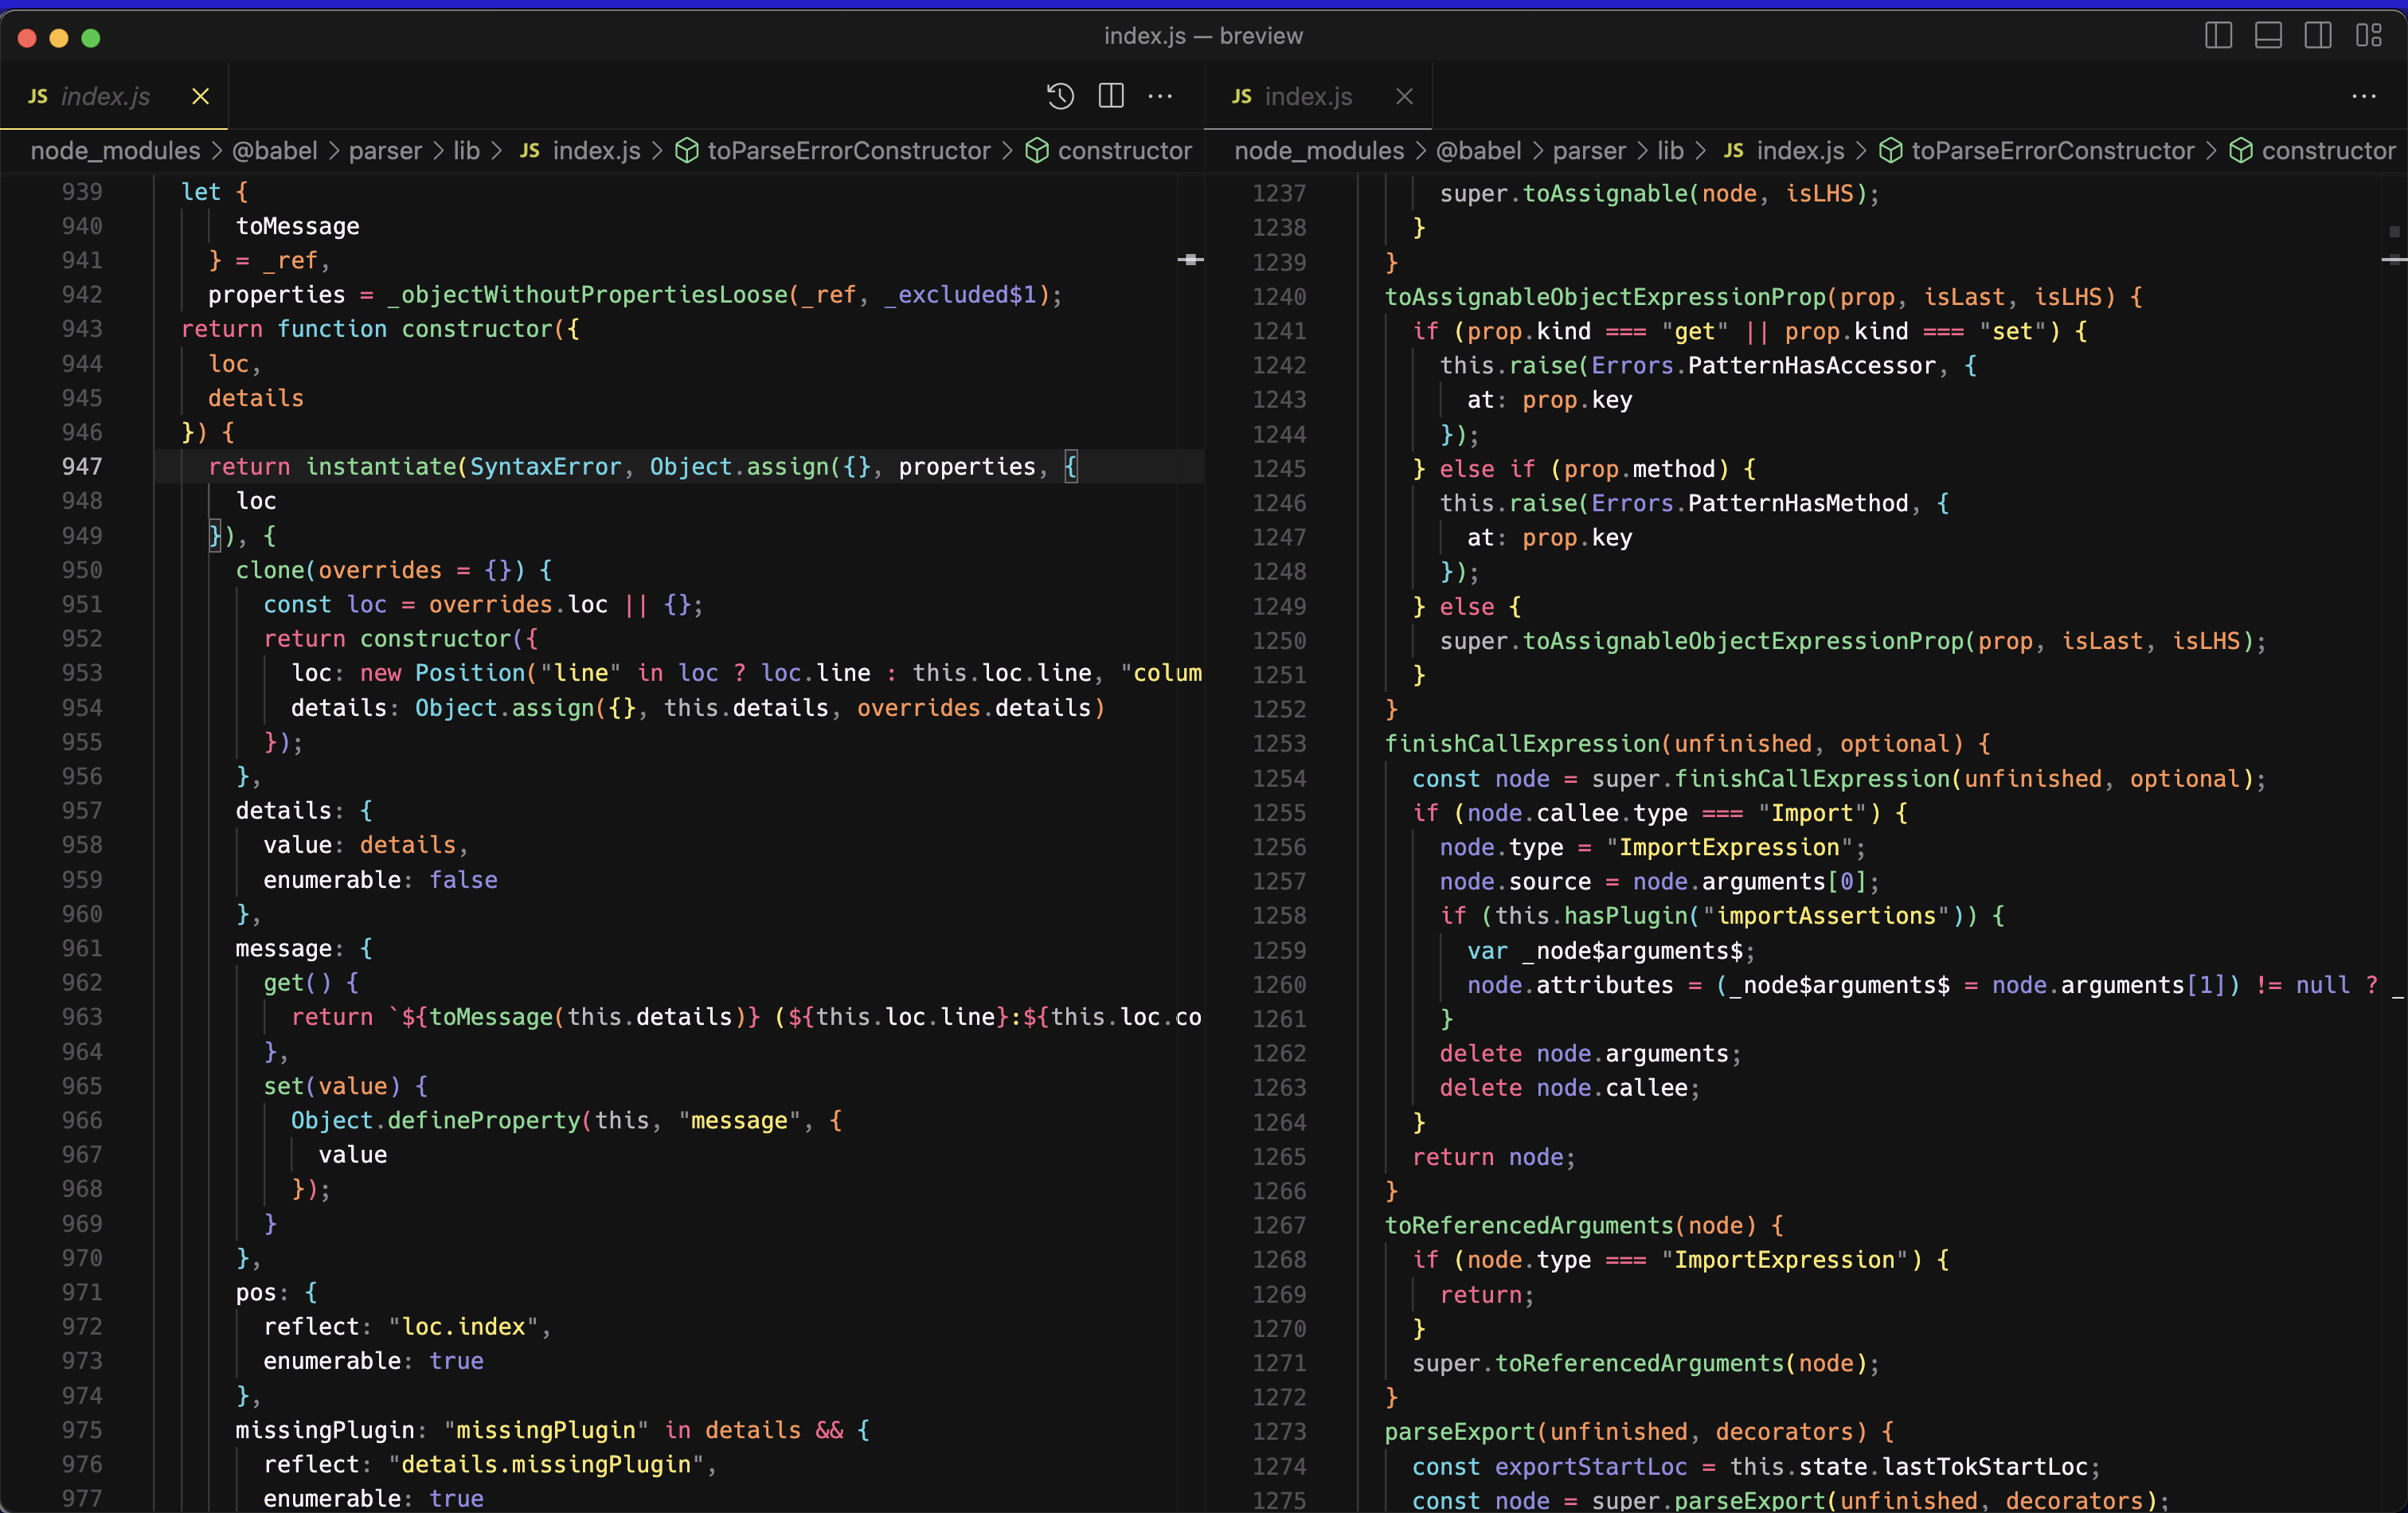Open More Actions menu of left editor
This screenshot has width=2408, height=1513.
click(1160, 96)
